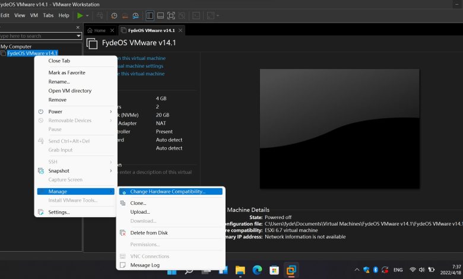Open the Tabs menu
The width and height of the screenshot is (463, 279).
[x=48, y=15]
